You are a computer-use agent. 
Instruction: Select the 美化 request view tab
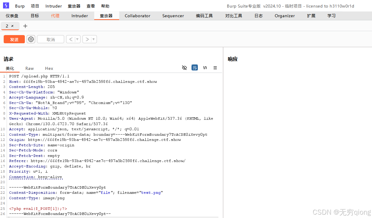click(10, 68)
